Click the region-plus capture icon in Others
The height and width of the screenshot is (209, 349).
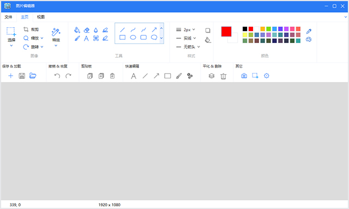(255, 76)
